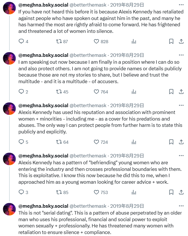The image size is (188, 236).
Task: Reply to the tweet with 4 replies
Action: (x=21, y=41)
